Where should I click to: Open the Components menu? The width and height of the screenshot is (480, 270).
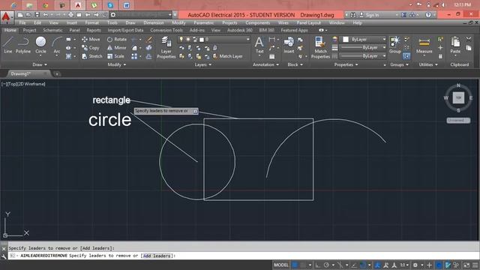pyautogui.click(x=258, y=23)
